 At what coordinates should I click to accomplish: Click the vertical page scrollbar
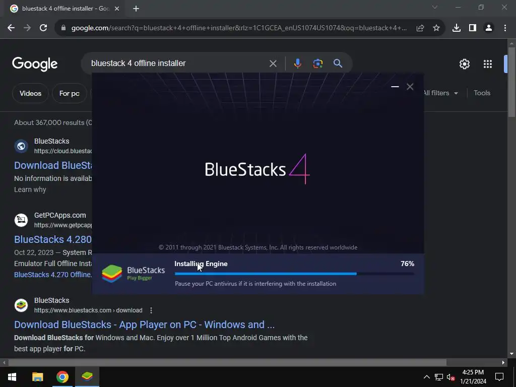(511, 82)
